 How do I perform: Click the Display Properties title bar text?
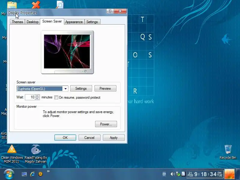coord(23,13)
